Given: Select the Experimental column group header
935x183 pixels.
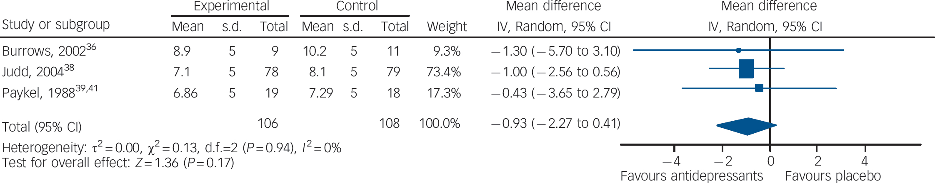Looking at the screenshot, I should tap(231, 6).
